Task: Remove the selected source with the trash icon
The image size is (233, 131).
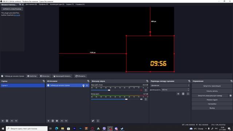Action: (x=52, y=121)
